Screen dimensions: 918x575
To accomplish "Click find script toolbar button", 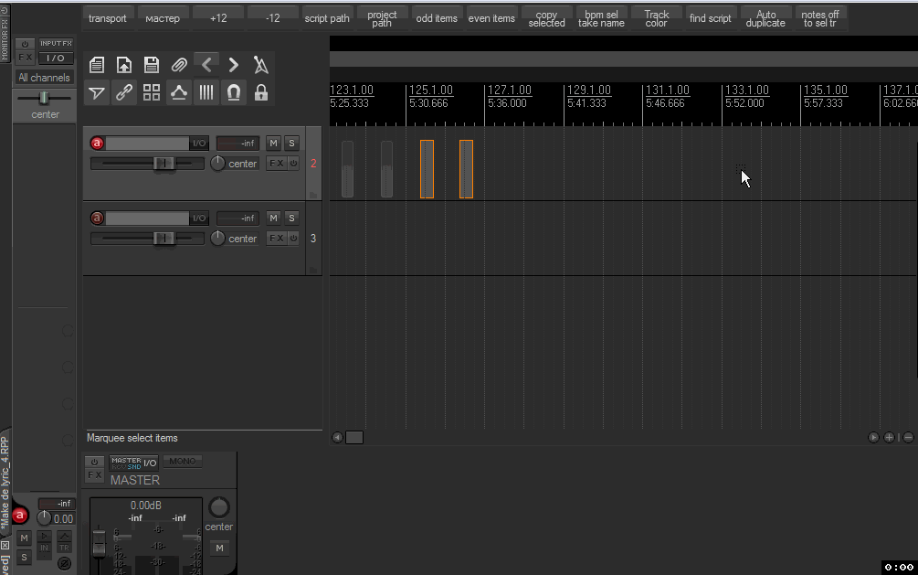I will [x=711, y=18].
